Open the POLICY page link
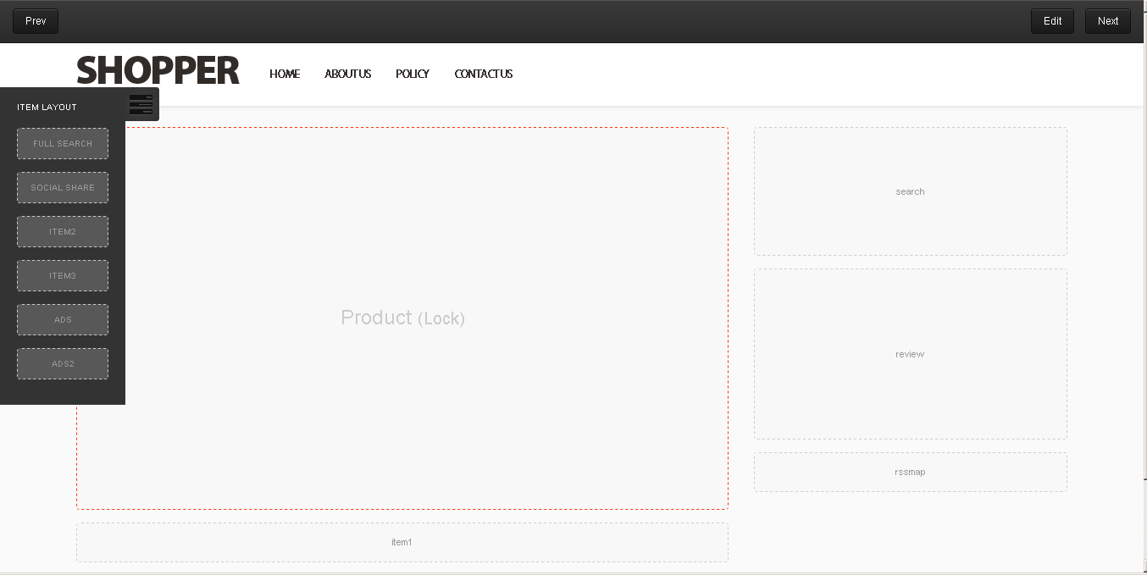This screenshot has height=575, width=1147. click(413, 74)
